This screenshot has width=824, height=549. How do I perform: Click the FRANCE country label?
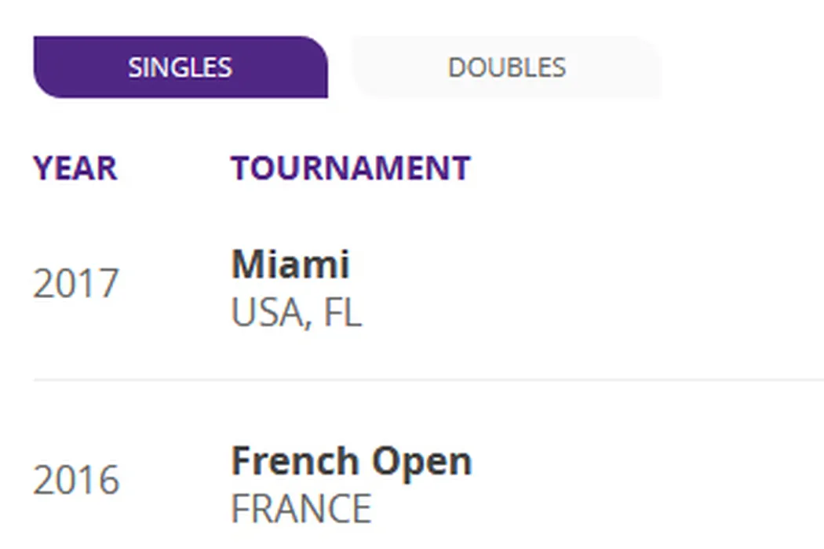point(301,509)
